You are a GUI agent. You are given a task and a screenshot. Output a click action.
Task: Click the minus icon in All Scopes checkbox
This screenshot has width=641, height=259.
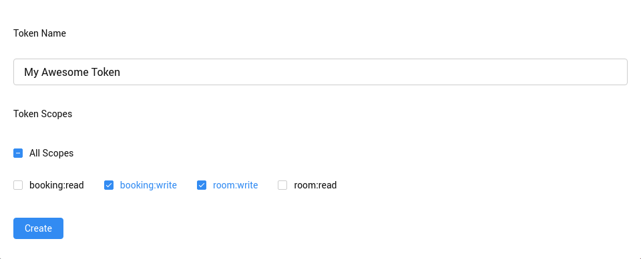[x=18, y=153]
